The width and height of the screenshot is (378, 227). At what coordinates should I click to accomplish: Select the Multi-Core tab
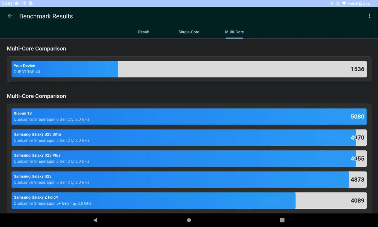pos(234,32)
